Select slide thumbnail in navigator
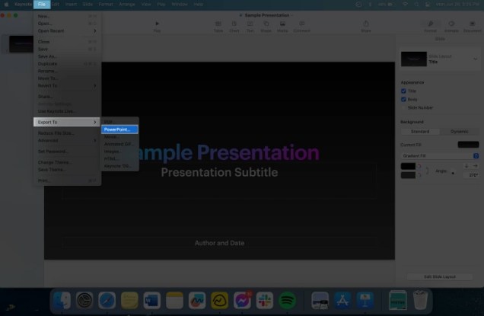Screen dimensions: 484x316 click(21, 44)
